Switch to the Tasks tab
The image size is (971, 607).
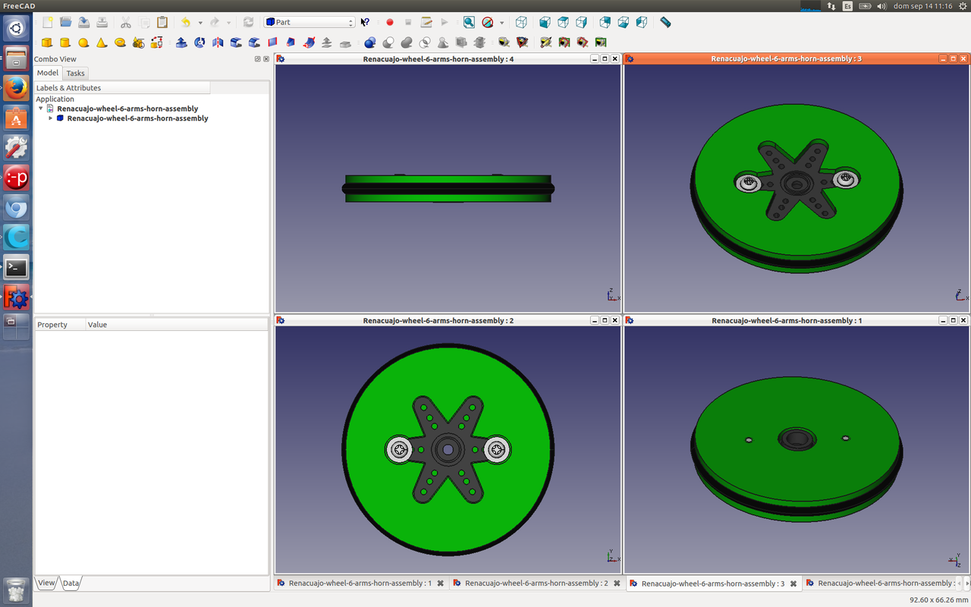[75, 74]
